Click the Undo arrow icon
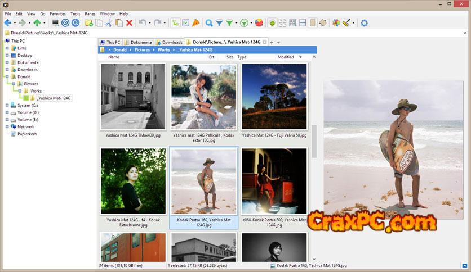 pyautogui.click(x=143, y=23)
